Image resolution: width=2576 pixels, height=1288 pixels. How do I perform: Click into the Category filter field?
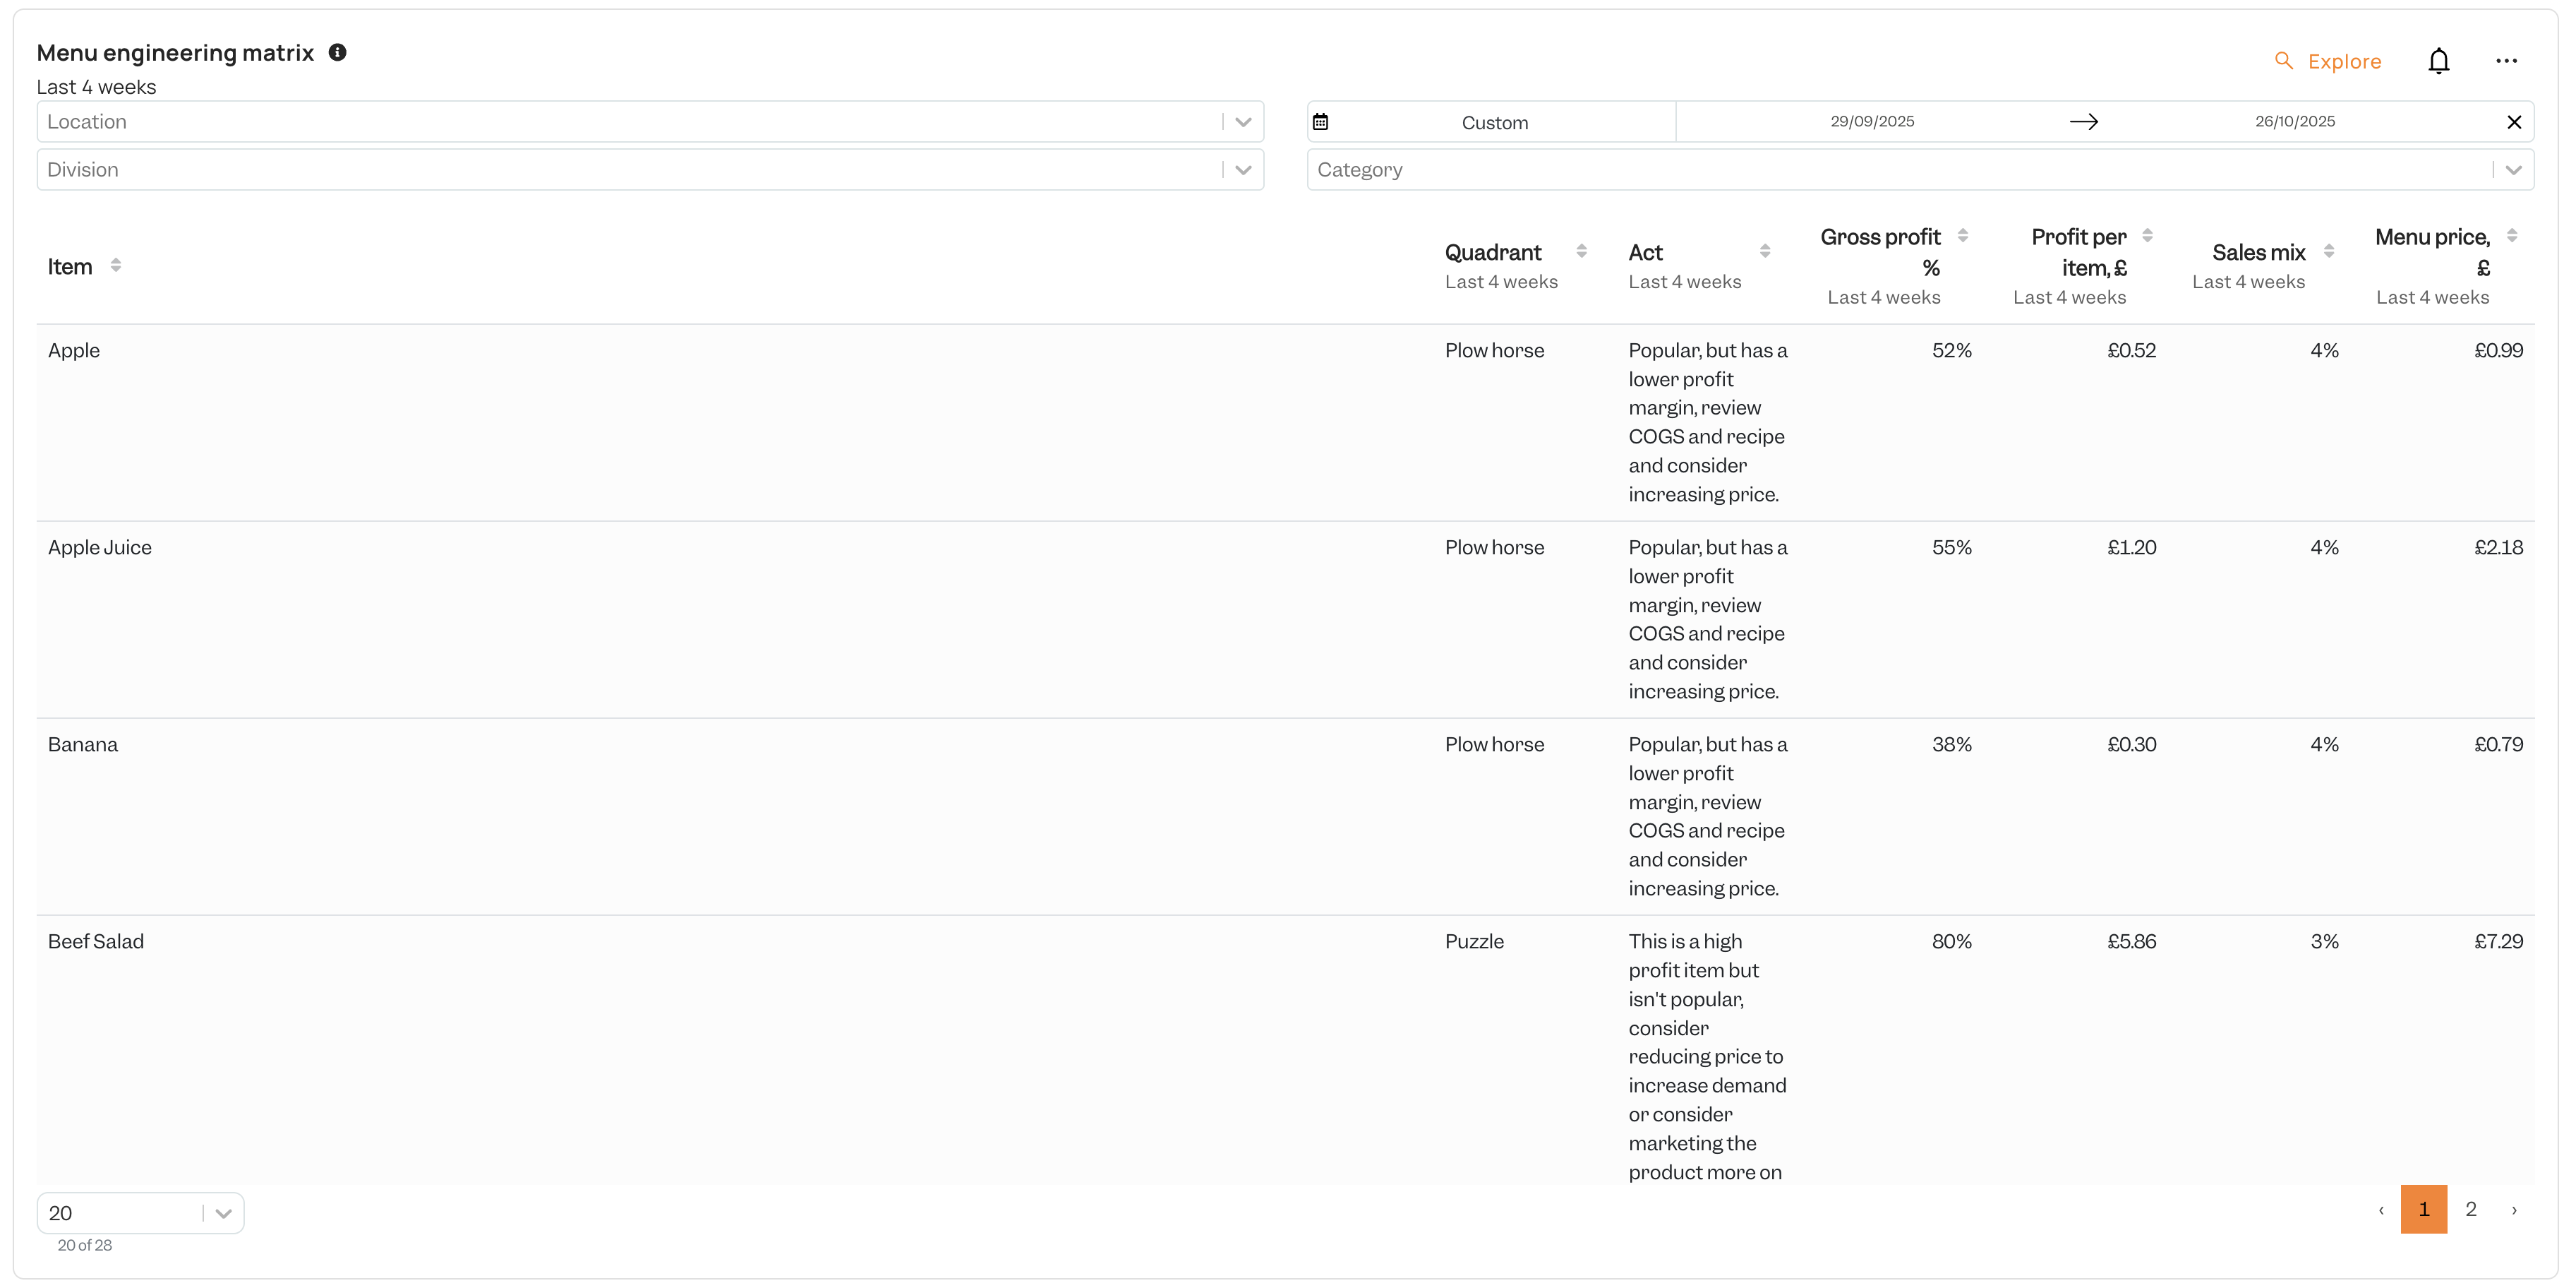click(x=1920, y=170)
